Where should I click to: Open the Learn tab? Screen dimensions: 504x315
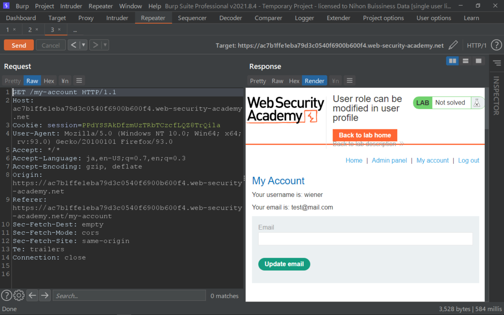pyautogui.click(x=471, y=18)
